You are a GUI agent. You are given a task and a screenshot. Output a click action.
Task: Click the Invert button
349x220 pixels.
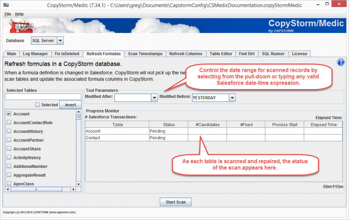coord(70,105)
